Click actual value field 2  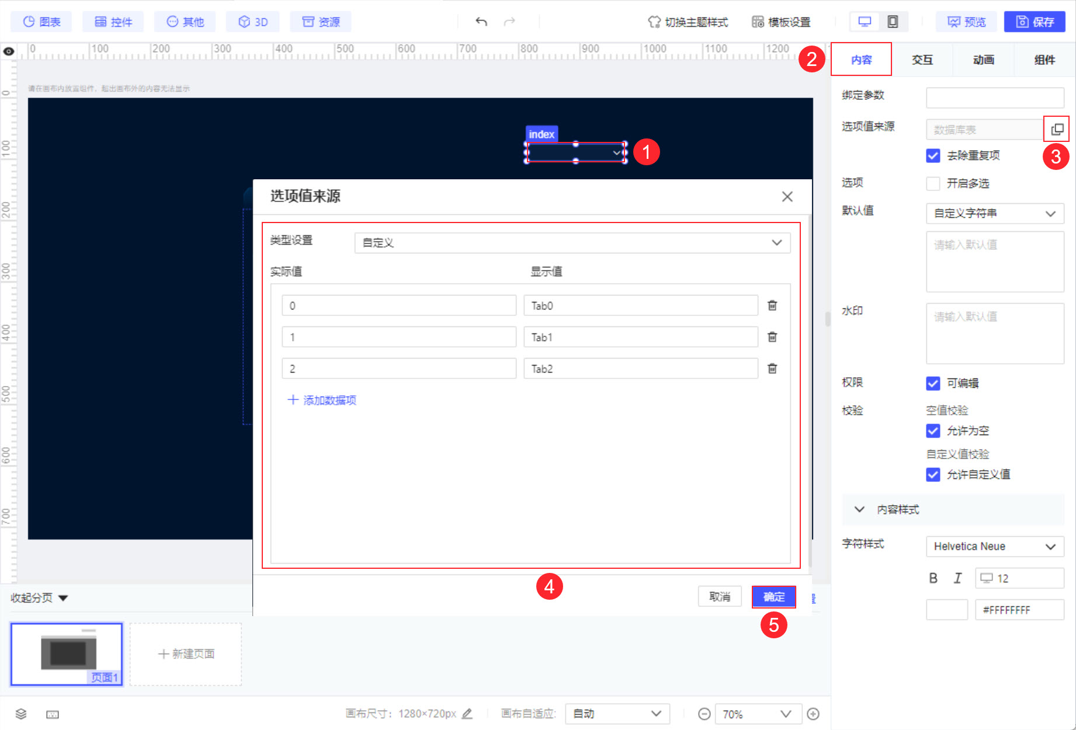tap(399, 369)
